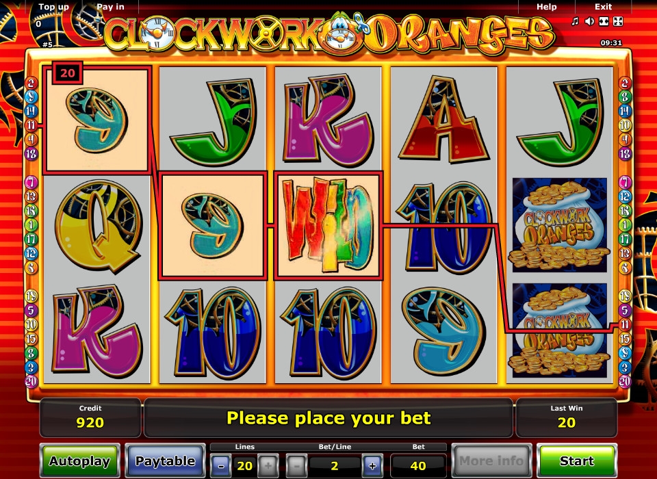Start the spin with Start button
657x479 pixels.
[577, 461]
